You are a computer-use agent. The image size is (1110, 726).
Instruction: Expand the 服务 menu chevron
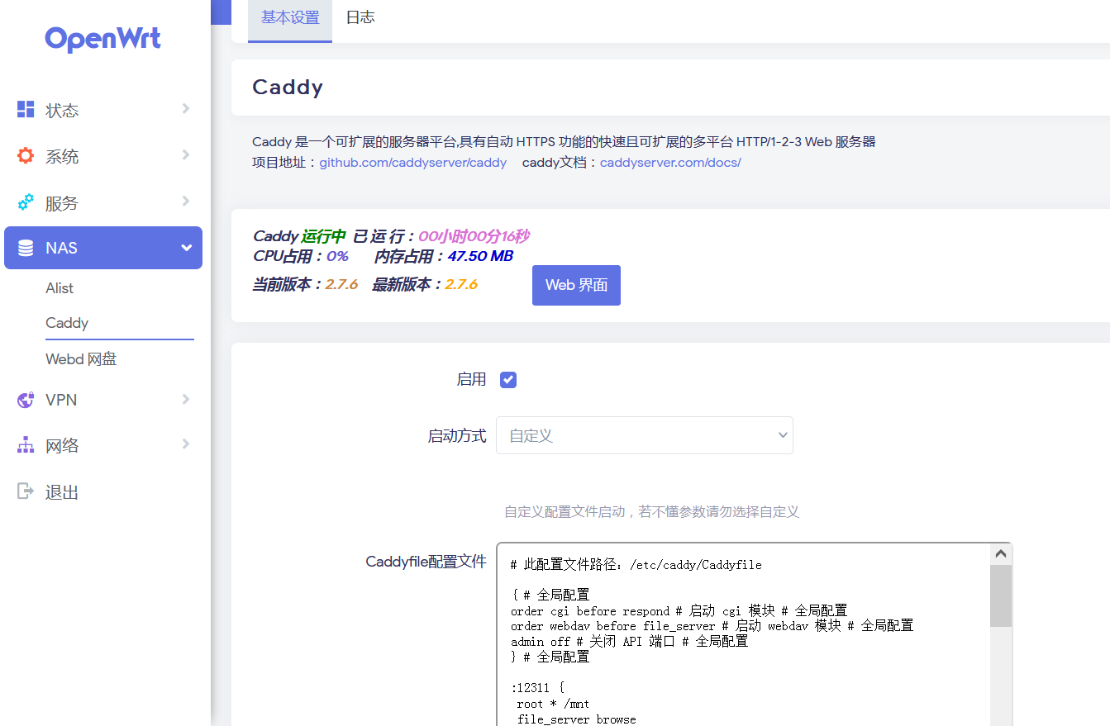coord(186,201)
